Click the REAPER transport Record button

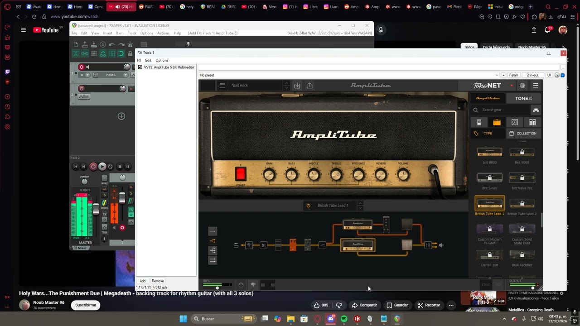pos(93,167)
